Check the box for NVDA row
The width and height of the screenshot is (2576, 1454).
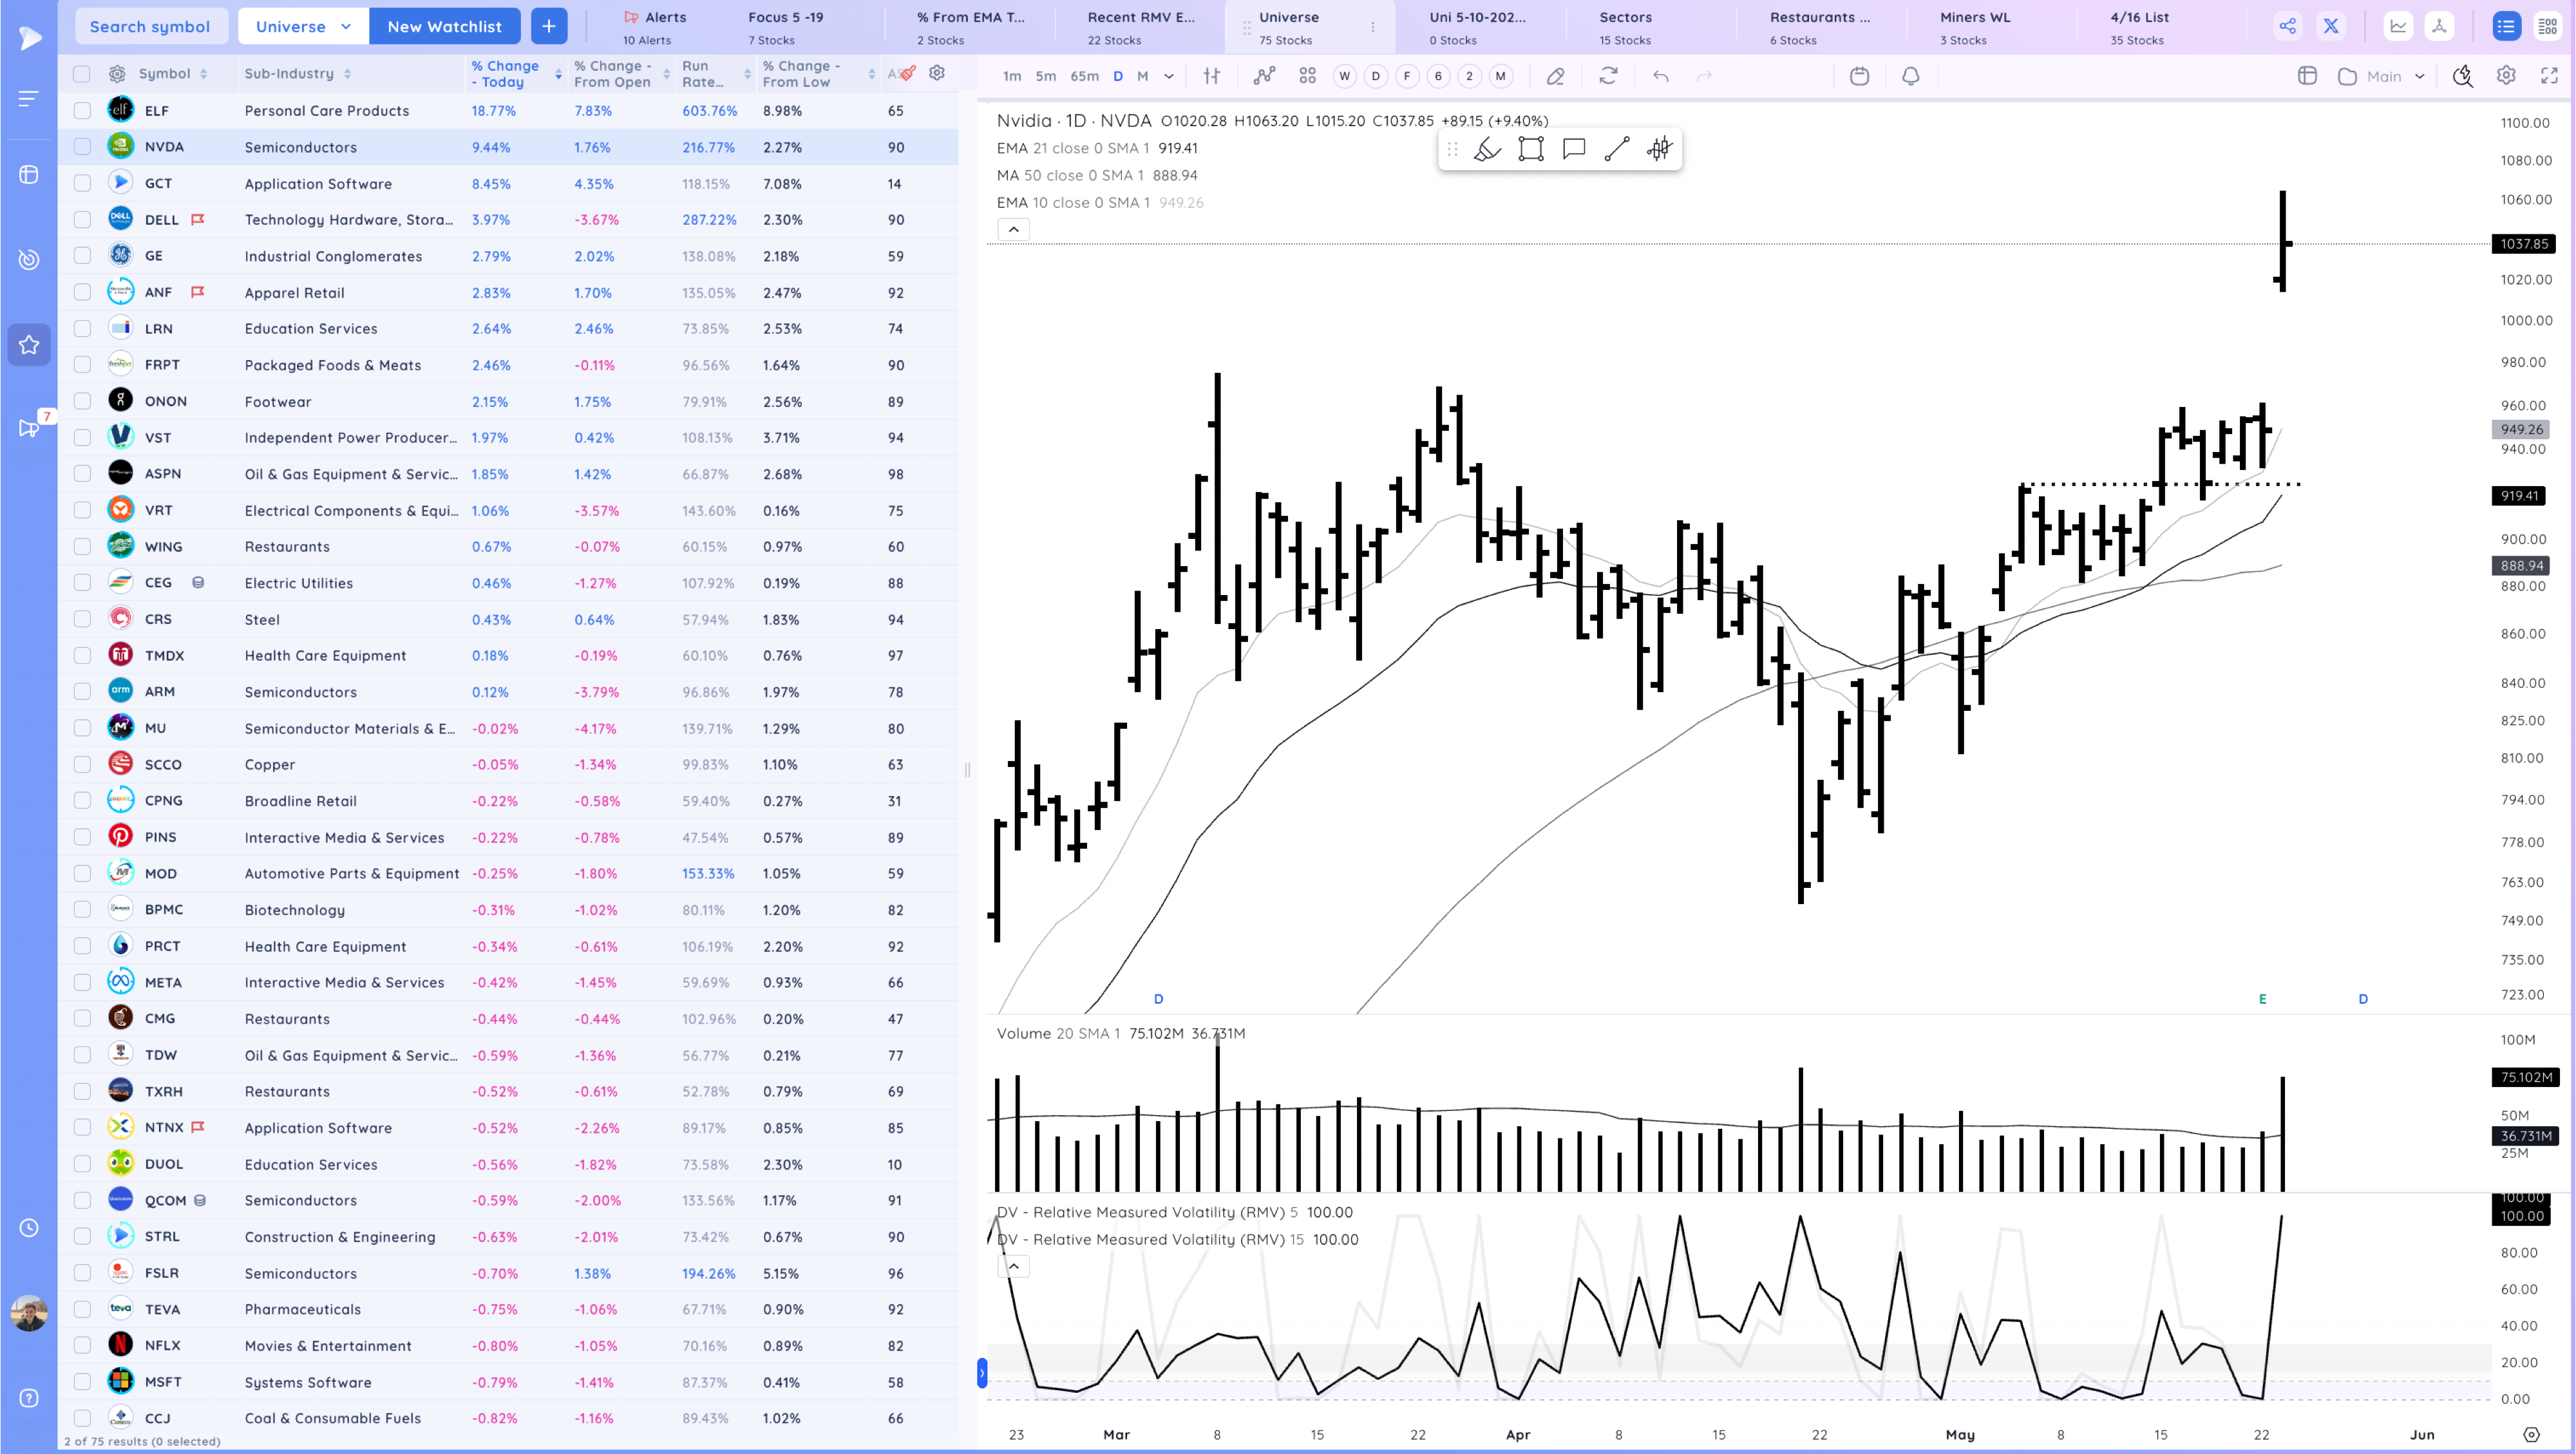pyautogui.click(x=82, y=147)
